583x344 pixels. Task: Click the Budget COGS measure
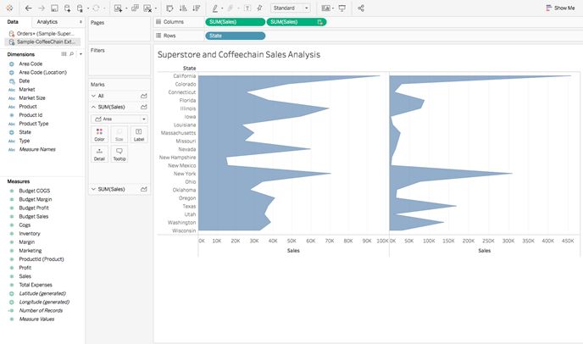[x=34, y=191]
